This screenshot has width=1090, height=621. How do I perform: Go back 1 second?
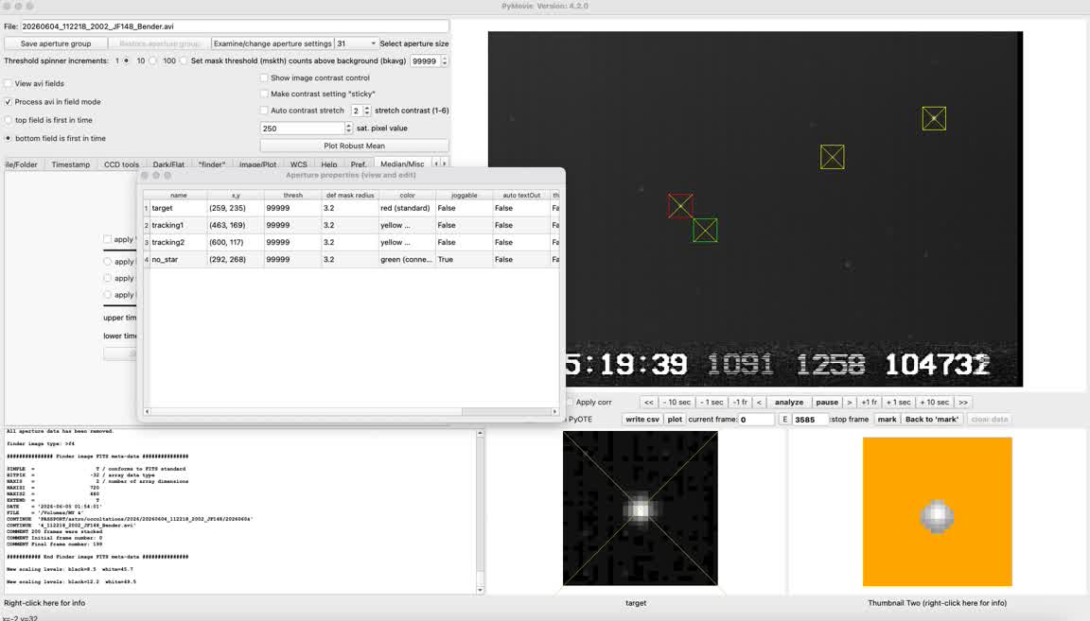[712, 403]
